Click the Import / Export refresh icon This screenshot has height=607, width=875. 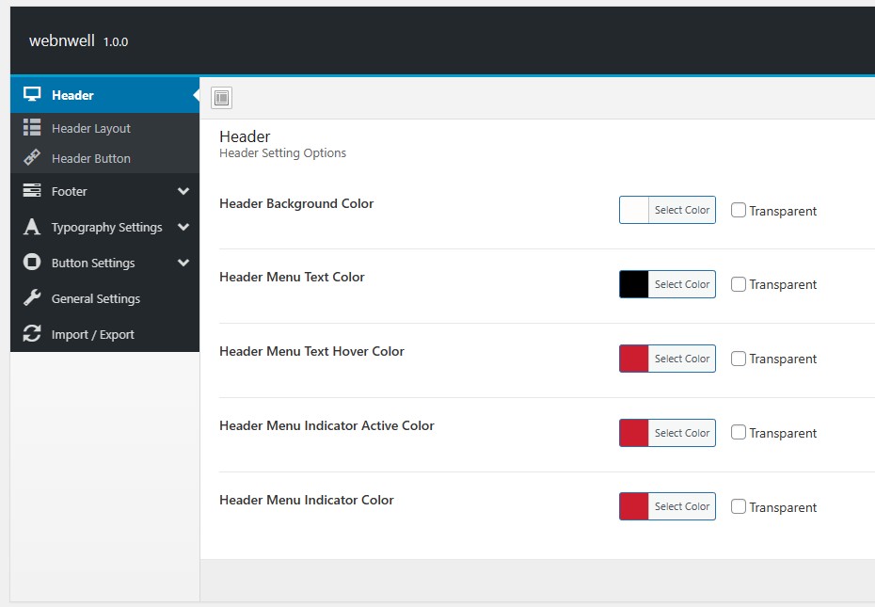pyautogui.click(x=34, y=334)
